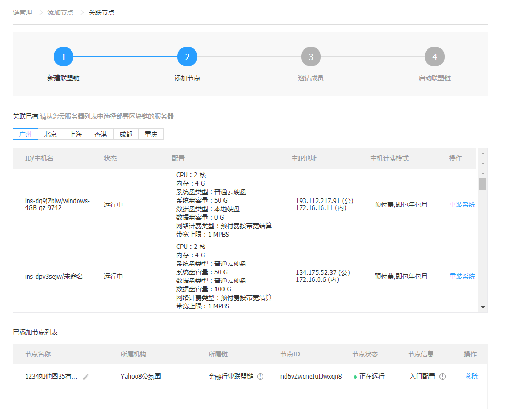
Task: Open the 香港 region tab
Action: (101, 134)
